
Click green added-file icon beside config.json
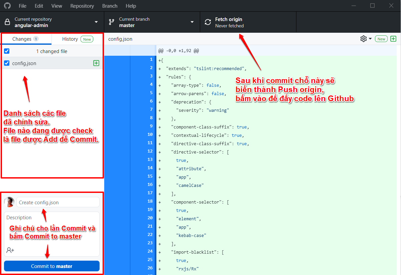click(x=96, y=63)
